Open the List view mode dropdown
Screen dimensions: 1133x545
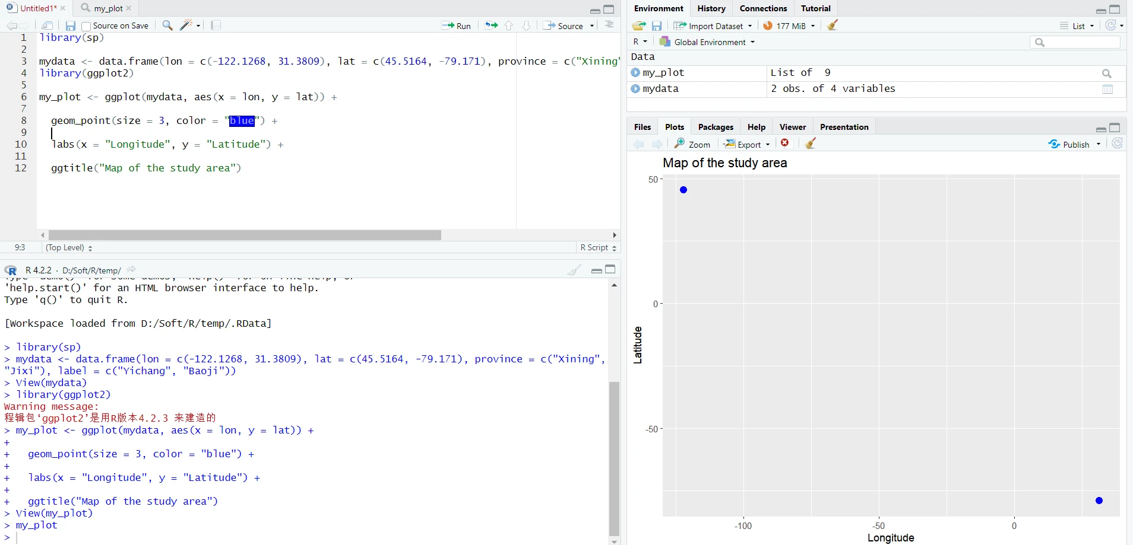pyautogui.click(x=1077, y=26)
